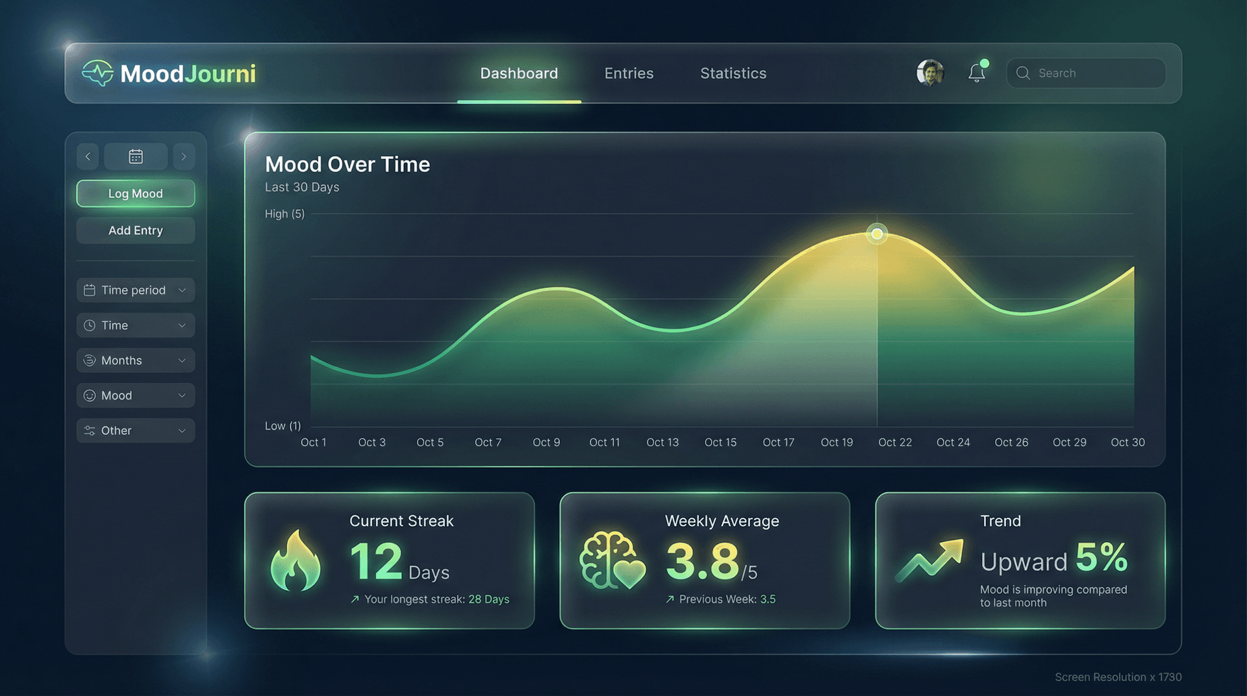Switch to the Entries tab
This screenshot has height=696, width=1247.
tap(628, 73)
